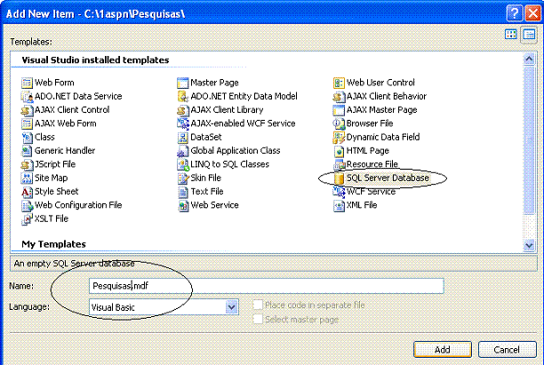Click the templates list scrollbar thumb
This screenshot has width=544, height=365.
529,139
